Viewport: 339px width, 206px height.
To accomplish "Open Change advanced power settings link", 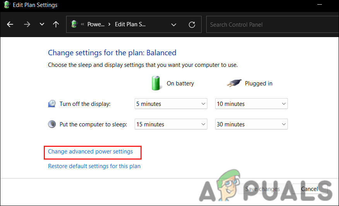I will coord(91,152).
